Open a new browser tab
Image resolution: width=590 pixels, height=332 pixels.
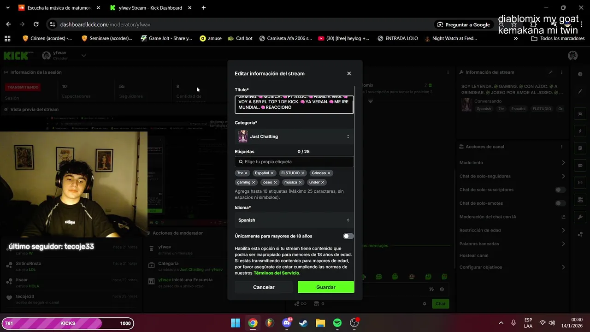click(203, 8)
